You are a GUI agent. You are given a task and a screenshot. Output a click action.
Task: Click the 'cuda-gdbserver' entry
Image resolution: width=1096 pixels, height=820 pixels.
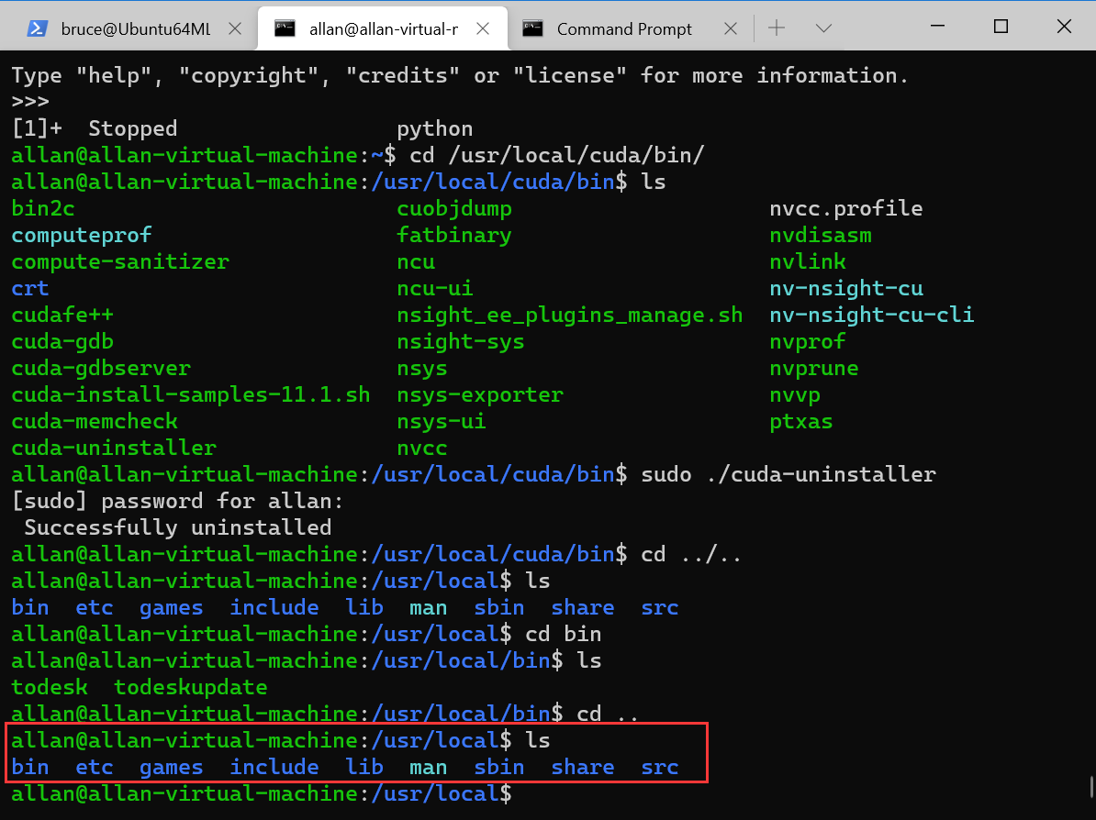(101, 368)
